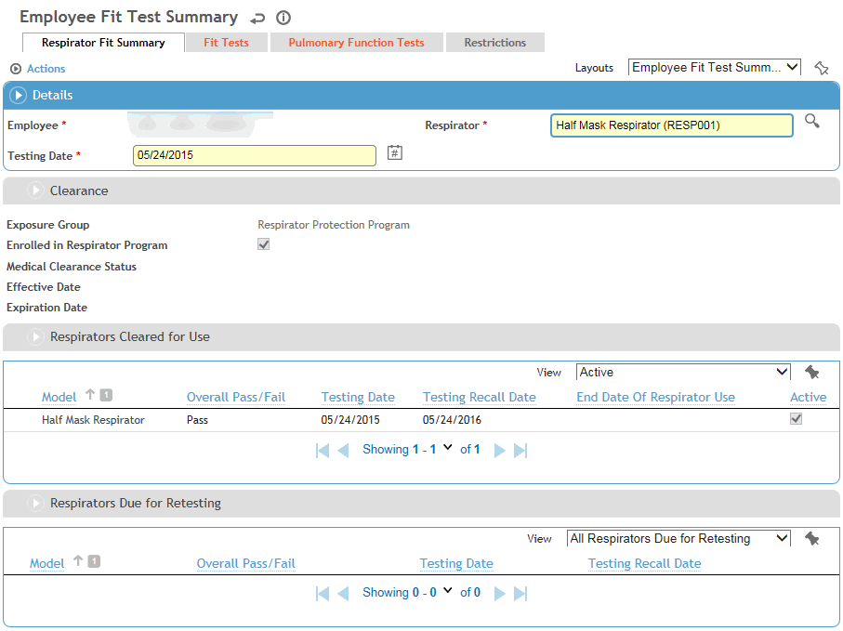Image resolution: width=843 pixels, height=631 pixels.
Task: Click the Respirator lookup magnifier icon
Action: pos(811,122)
